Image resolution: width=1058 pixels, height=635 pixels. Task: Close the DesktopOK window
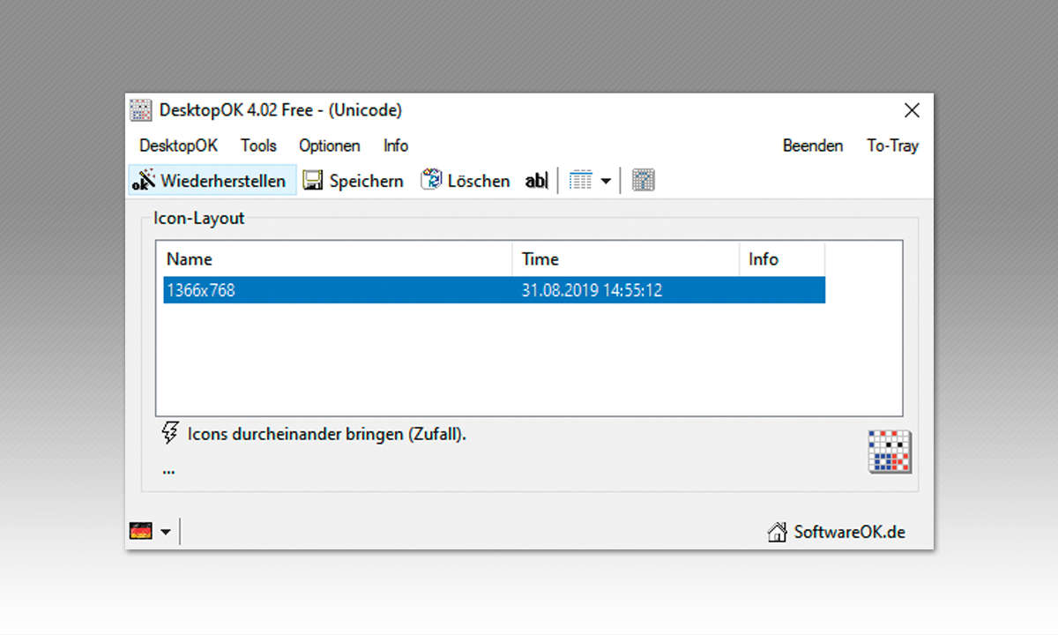pyautogui.click(x=912, y=110)
